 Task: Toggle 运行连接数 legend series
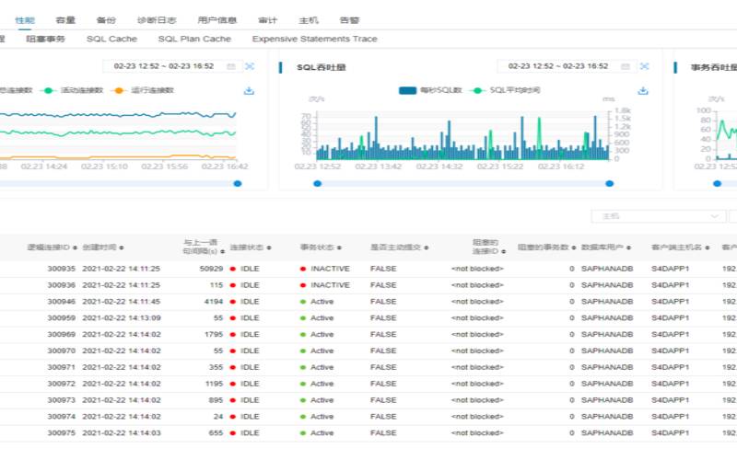[x=143, y=90]
